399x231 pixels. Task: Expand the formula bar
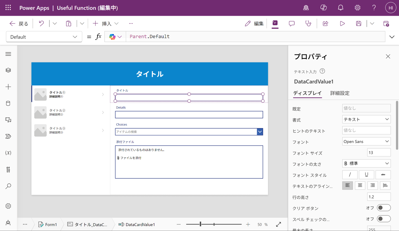[392, 37]
